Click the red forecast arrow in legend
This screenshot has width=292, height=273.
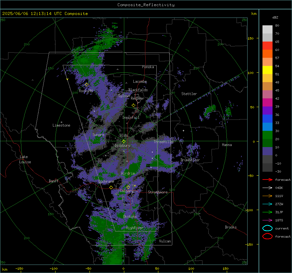coord(267,180)
